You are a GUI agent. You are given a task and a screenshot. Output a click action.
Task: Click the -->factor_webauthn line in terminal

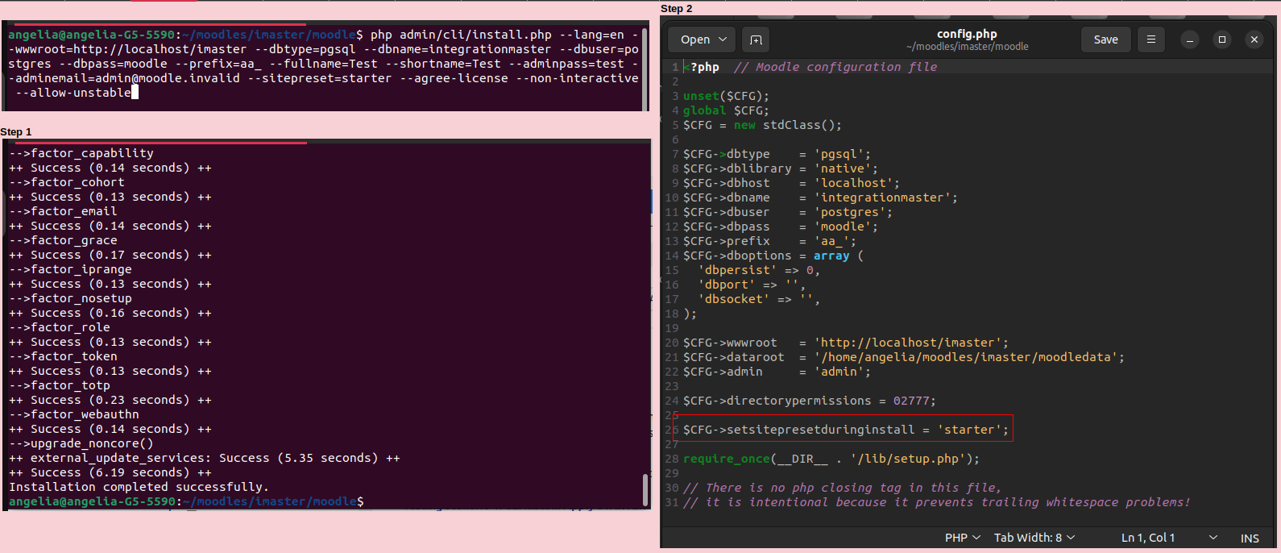pos(74,414)
